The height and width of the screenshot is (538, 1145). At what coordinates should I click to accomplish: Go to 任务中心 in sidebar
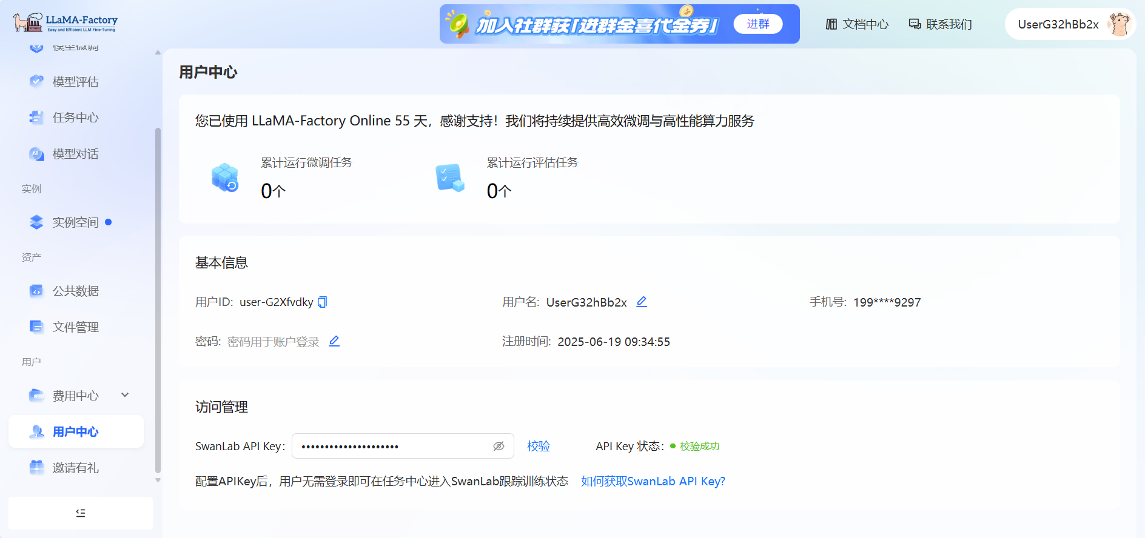click(75, 118)
